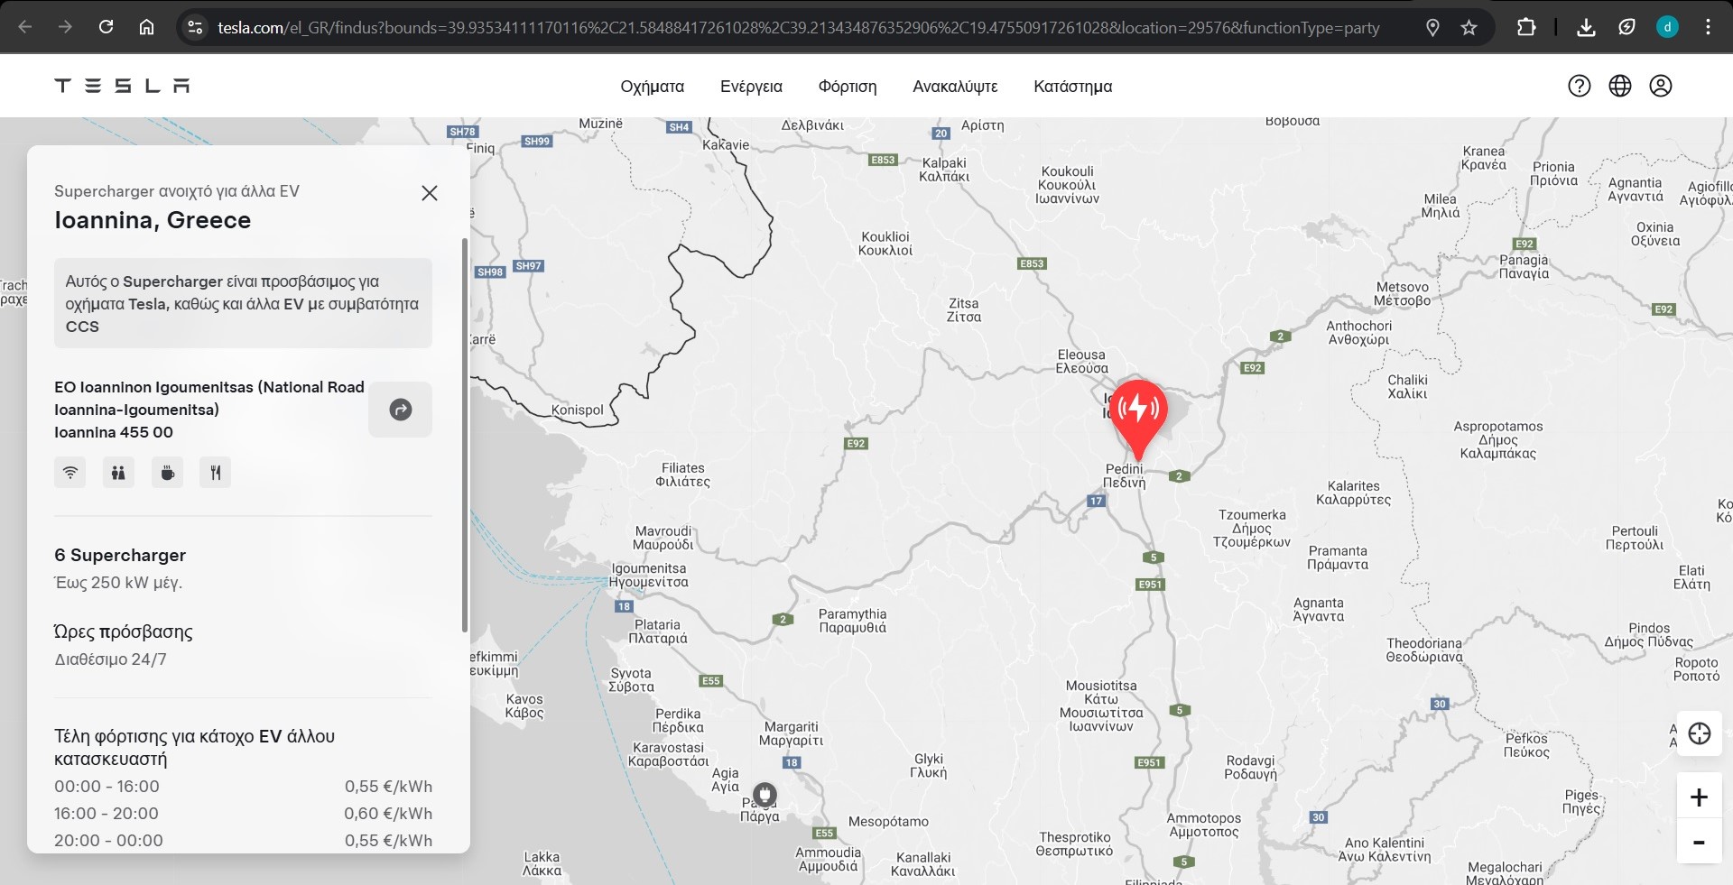Viewport: 1733px width, 885px height.
Task: Open the help question-mark icon
Action: point(1580,86)
